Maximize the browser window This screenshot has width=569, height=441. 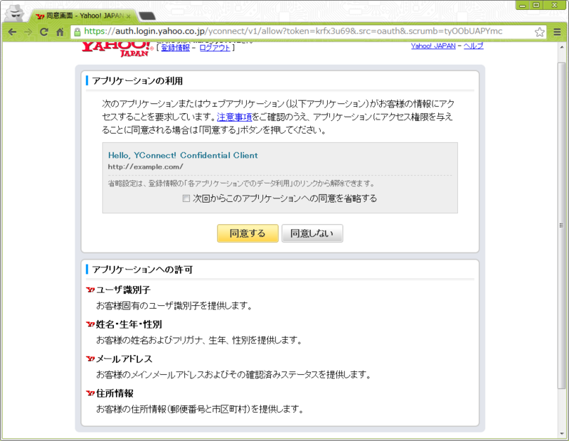[x=536, y=6]
